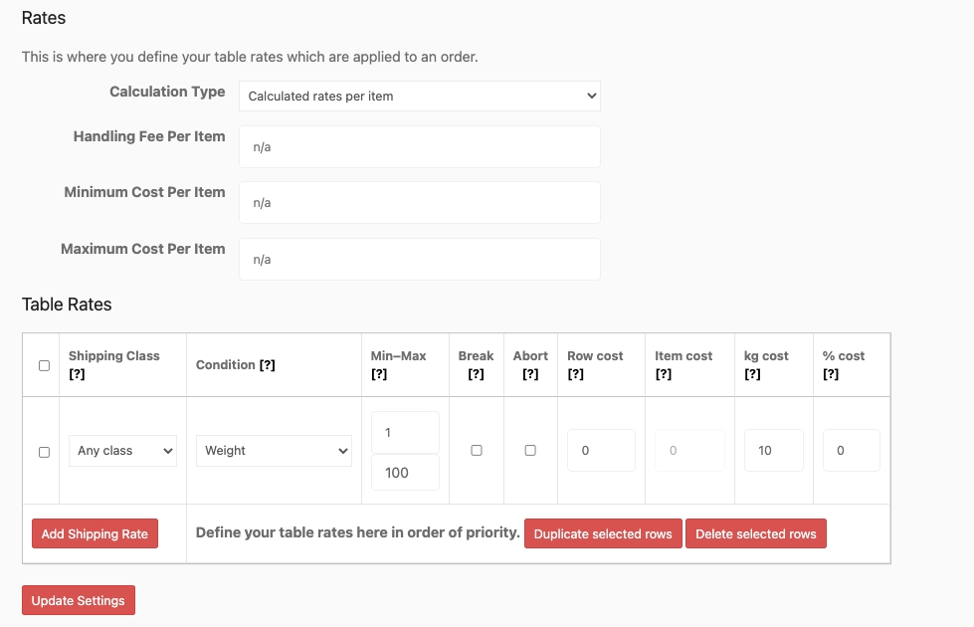
Task: Click the Min–Max help tooltip
Action: (379, 374)
